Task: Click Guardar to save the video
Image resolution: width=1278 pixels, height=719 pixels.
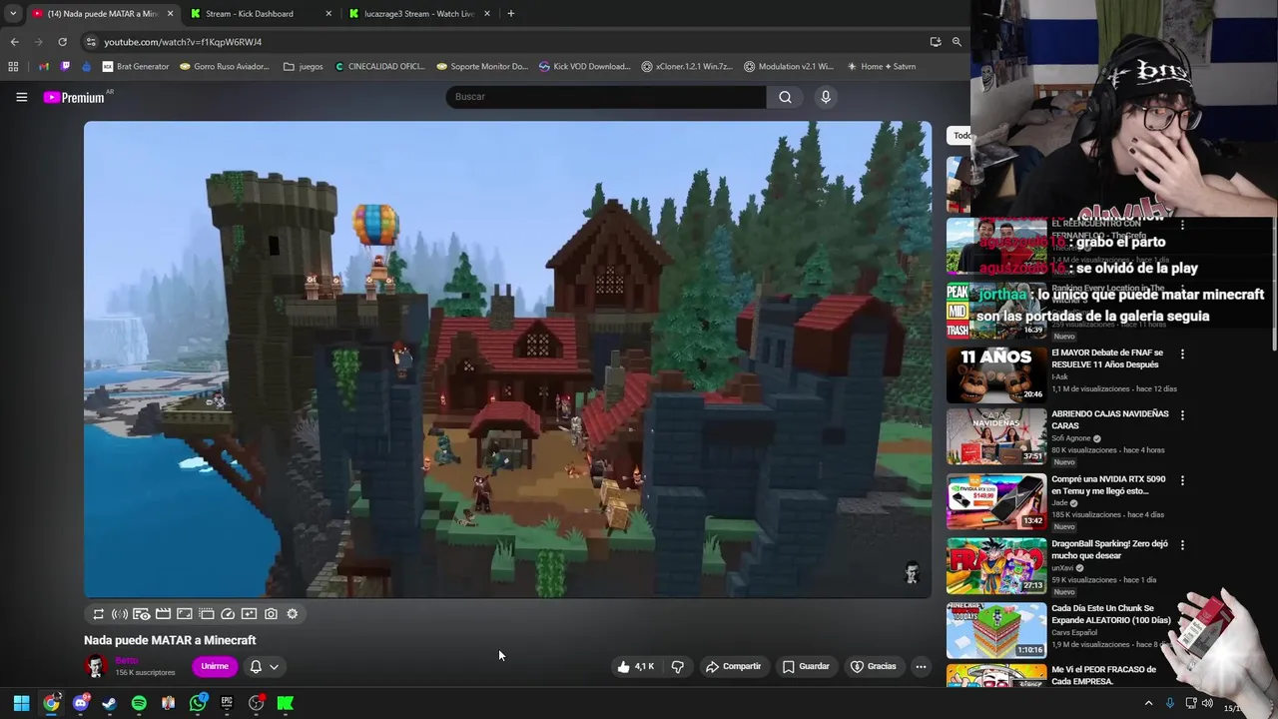Action: [x=806, y=666]
